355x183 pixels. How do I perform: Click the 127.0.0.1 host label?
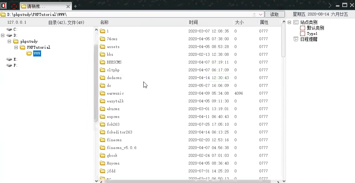[x=17, y=22]
